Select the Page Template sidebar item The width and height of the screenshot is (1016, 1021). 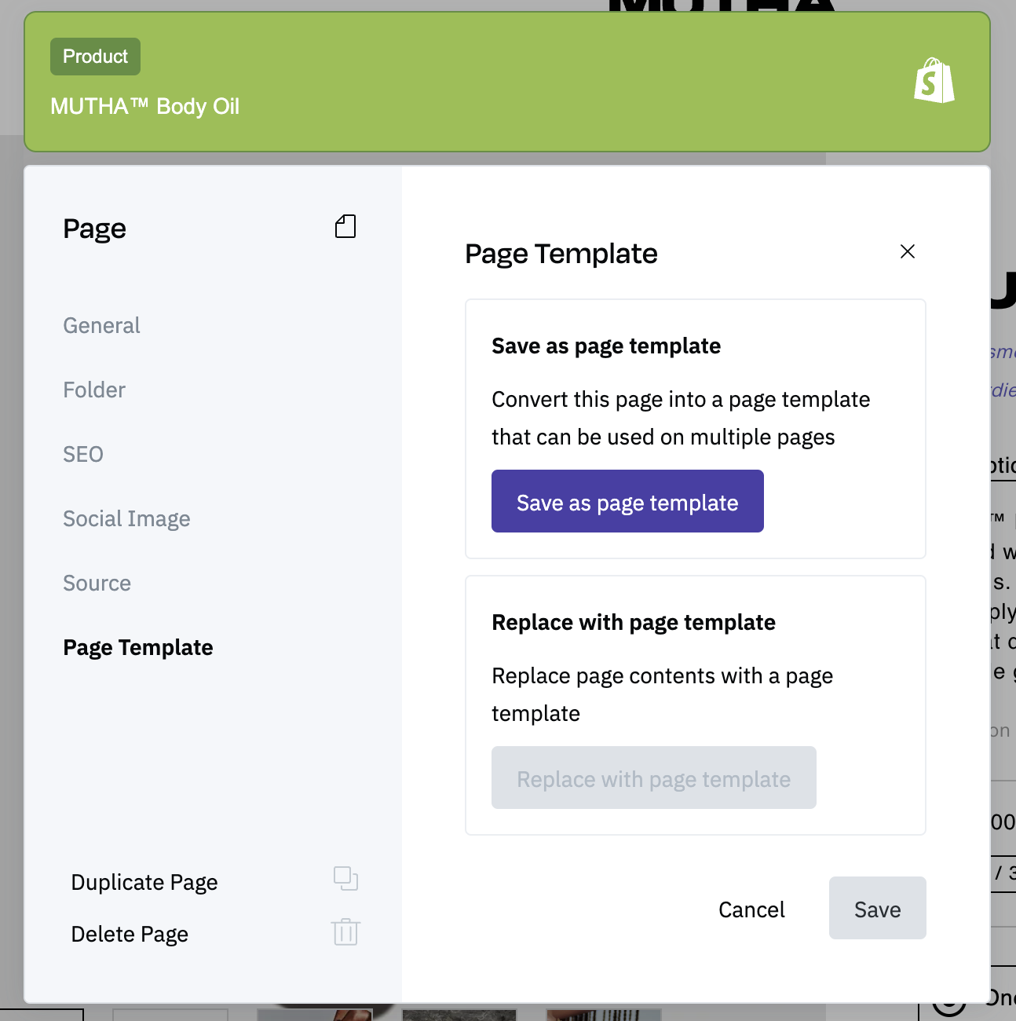pyautogui.click(x=138, y=647)
